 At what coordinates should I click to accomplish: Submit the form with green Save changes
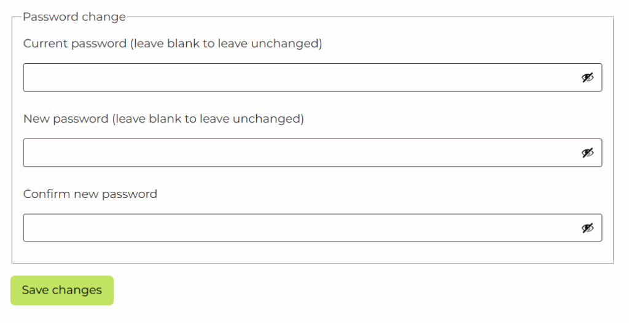[x=62, y=291]
